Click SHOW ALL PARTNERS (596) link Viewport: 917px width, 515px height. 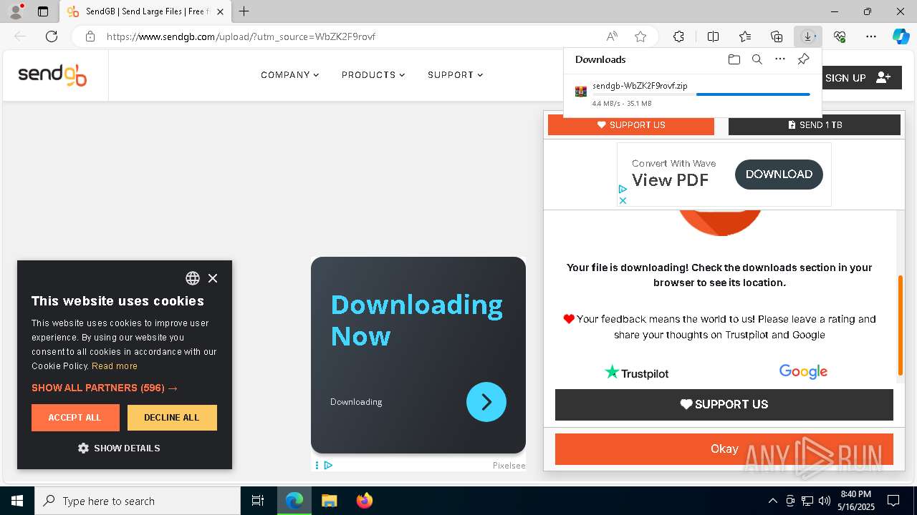pos(105,388)
